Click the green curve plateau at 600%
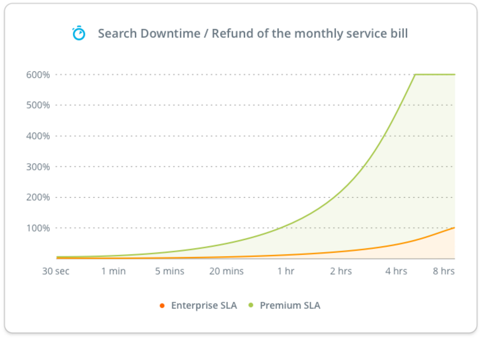The width and height of the screenshot is (480, 338). coord(435,75)
